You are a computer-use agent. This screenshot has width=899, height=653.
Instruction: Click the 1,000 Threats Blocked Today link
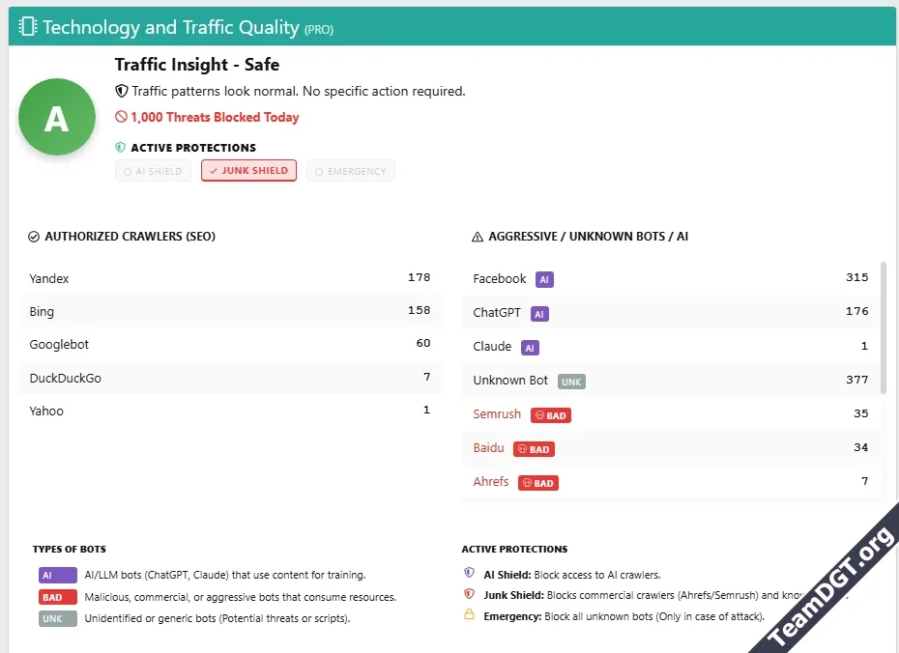click(x=215, y=117)
